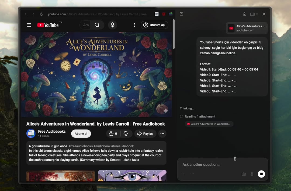Image resolution: width=291 pixels, height=191 pixels.
Task: Toggle the sidebar layout panel icon
Action: click(x=252, y=14)
